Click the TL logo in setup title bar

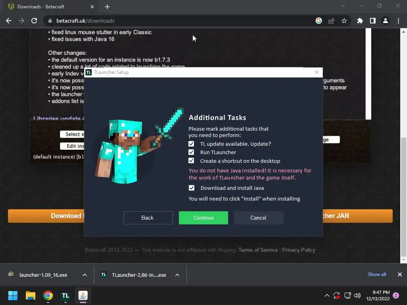pos(89,72)
